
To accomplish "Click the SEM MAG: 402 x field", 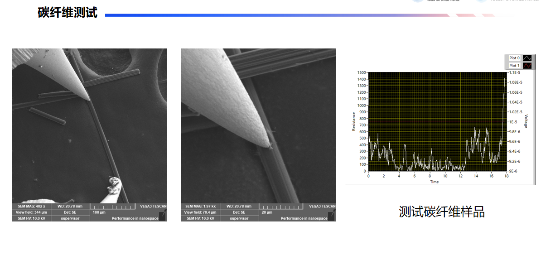I will tap(31, 206).
